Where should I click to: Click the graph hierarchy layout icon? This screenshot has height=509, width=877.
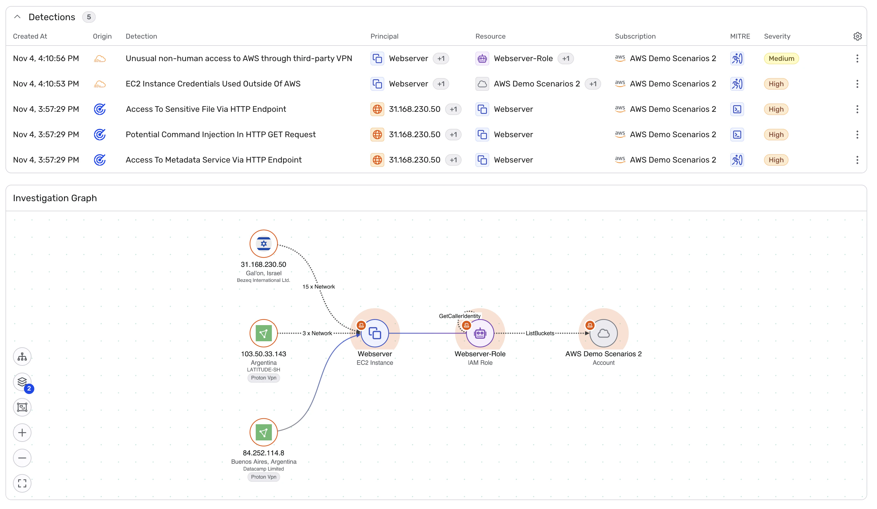22,357
